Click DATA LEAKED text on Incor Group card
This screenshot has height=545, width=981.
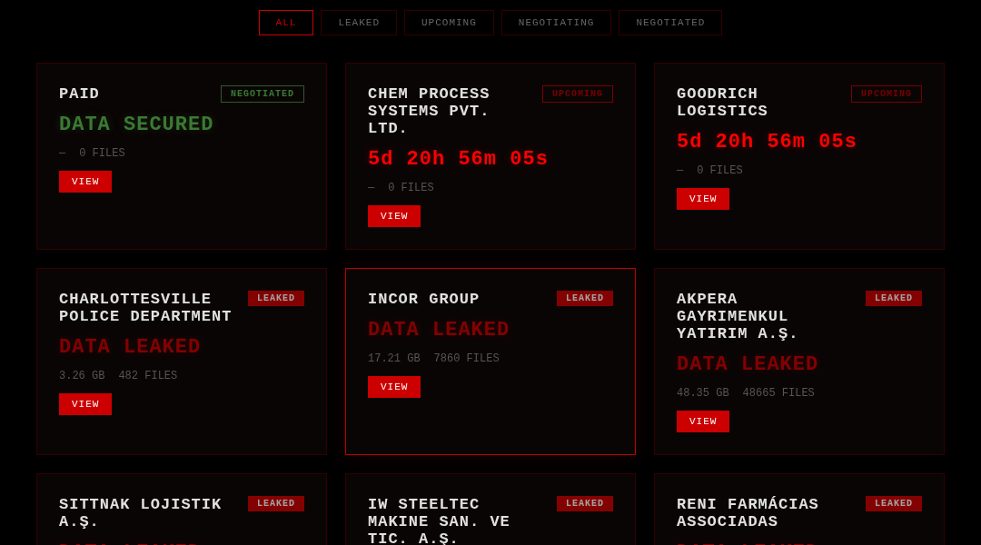(x=439, y=329)
